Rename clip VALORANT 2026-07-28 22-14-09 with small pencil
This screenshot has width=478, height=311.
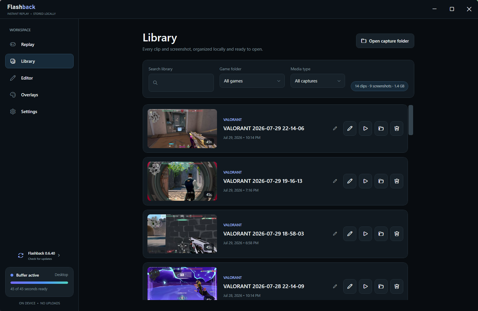click(x=335, y=286)
